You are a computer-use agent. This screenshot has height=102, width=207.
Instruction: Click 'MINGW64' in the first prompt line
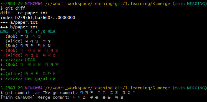tap(34, 4)
